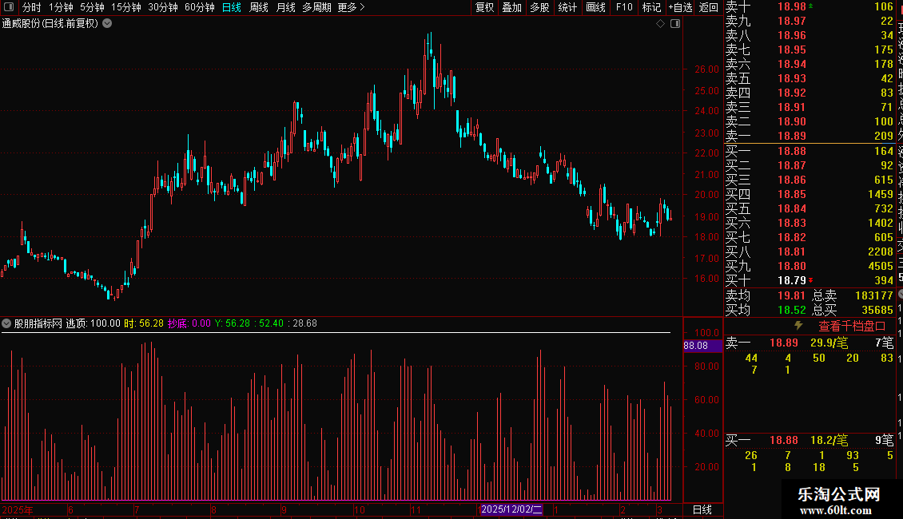
Task: Select the 1分钟 period tab
Action: coord(61,7)
